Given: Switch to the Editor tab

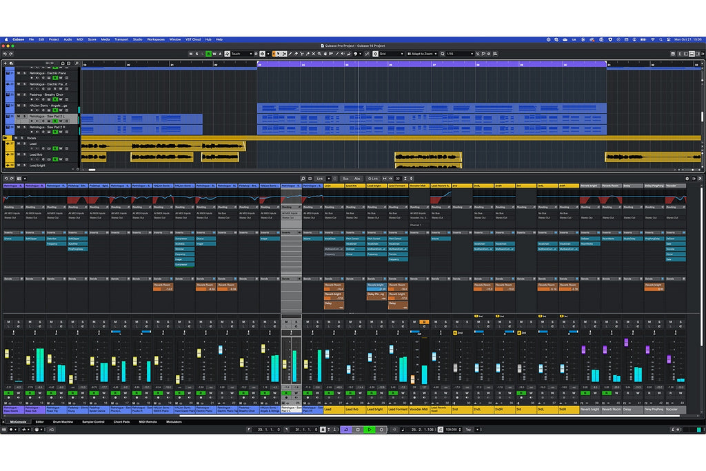Looking at the screenshot, I should point(39,422).
